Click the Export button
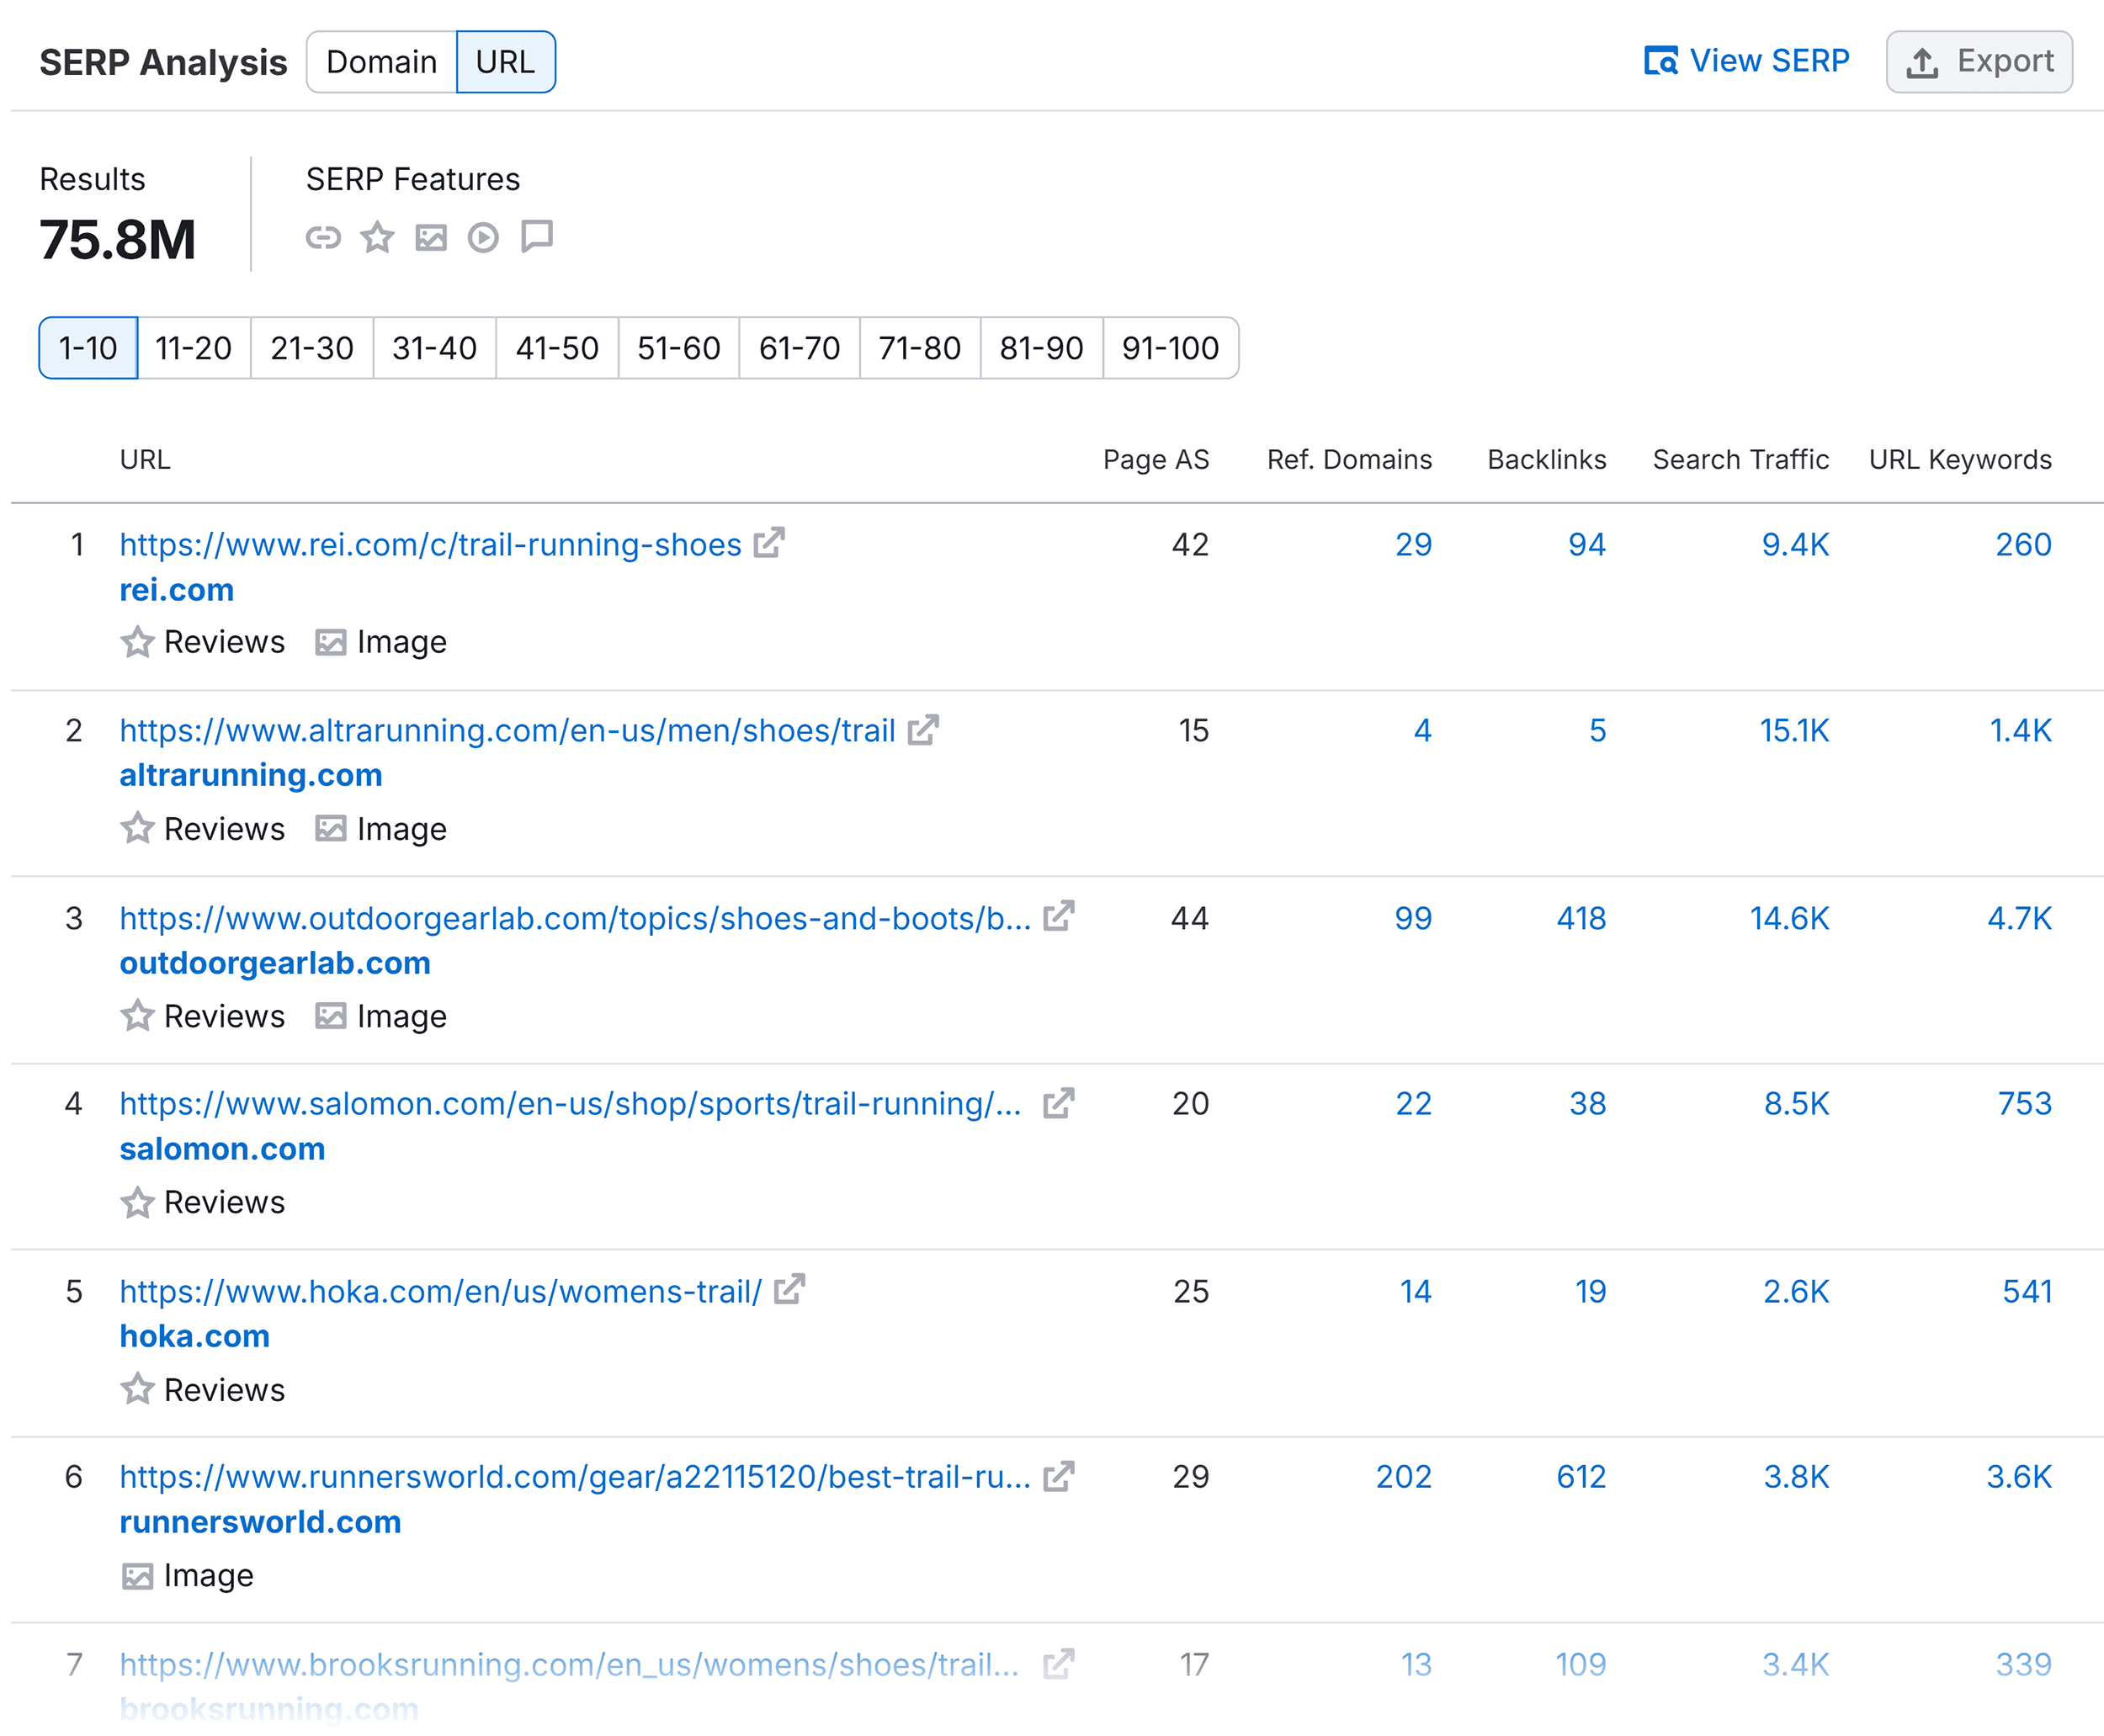Screen dimensions: 2104x1736 tap(1979, 62)
